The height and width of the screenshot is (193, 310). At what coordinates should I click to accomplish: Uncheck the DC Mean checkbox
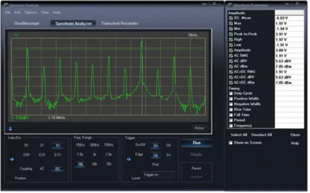tap(231, 18)
